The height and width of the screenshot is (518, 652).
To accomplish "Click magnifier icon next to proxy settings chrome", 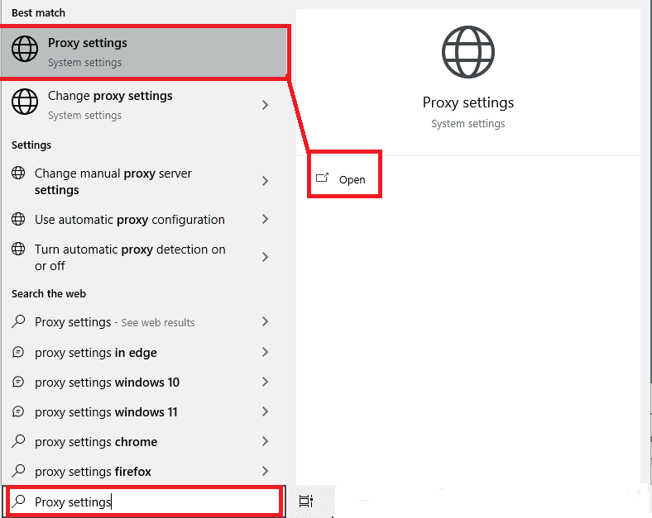I will click(x=18, y=442).
